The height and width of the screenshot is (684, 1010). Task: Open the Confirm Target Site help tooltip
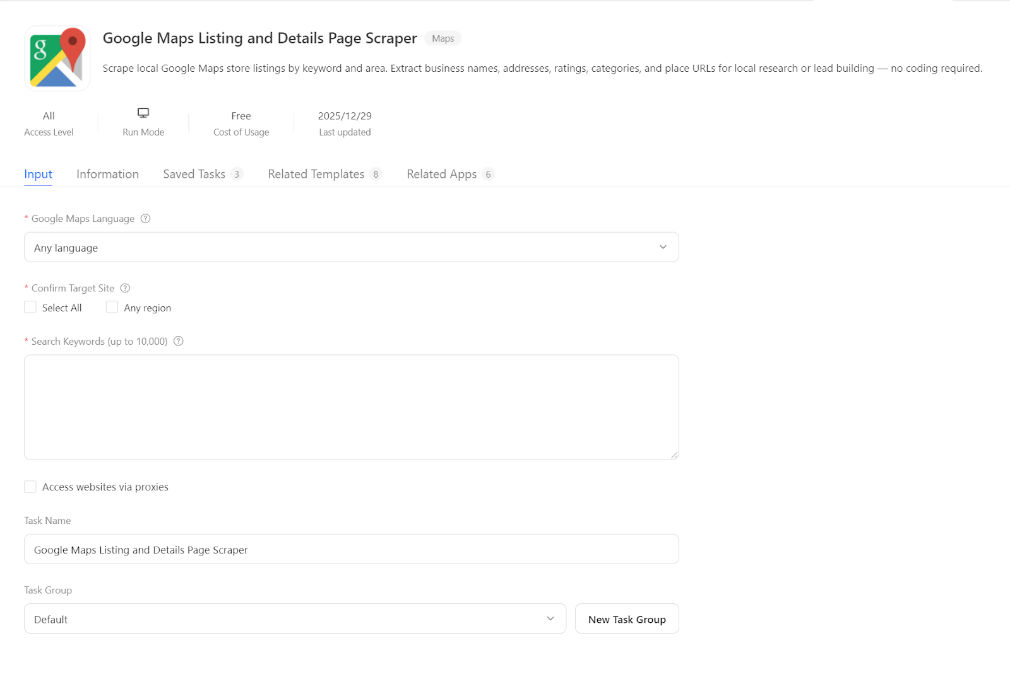[124, 288]
